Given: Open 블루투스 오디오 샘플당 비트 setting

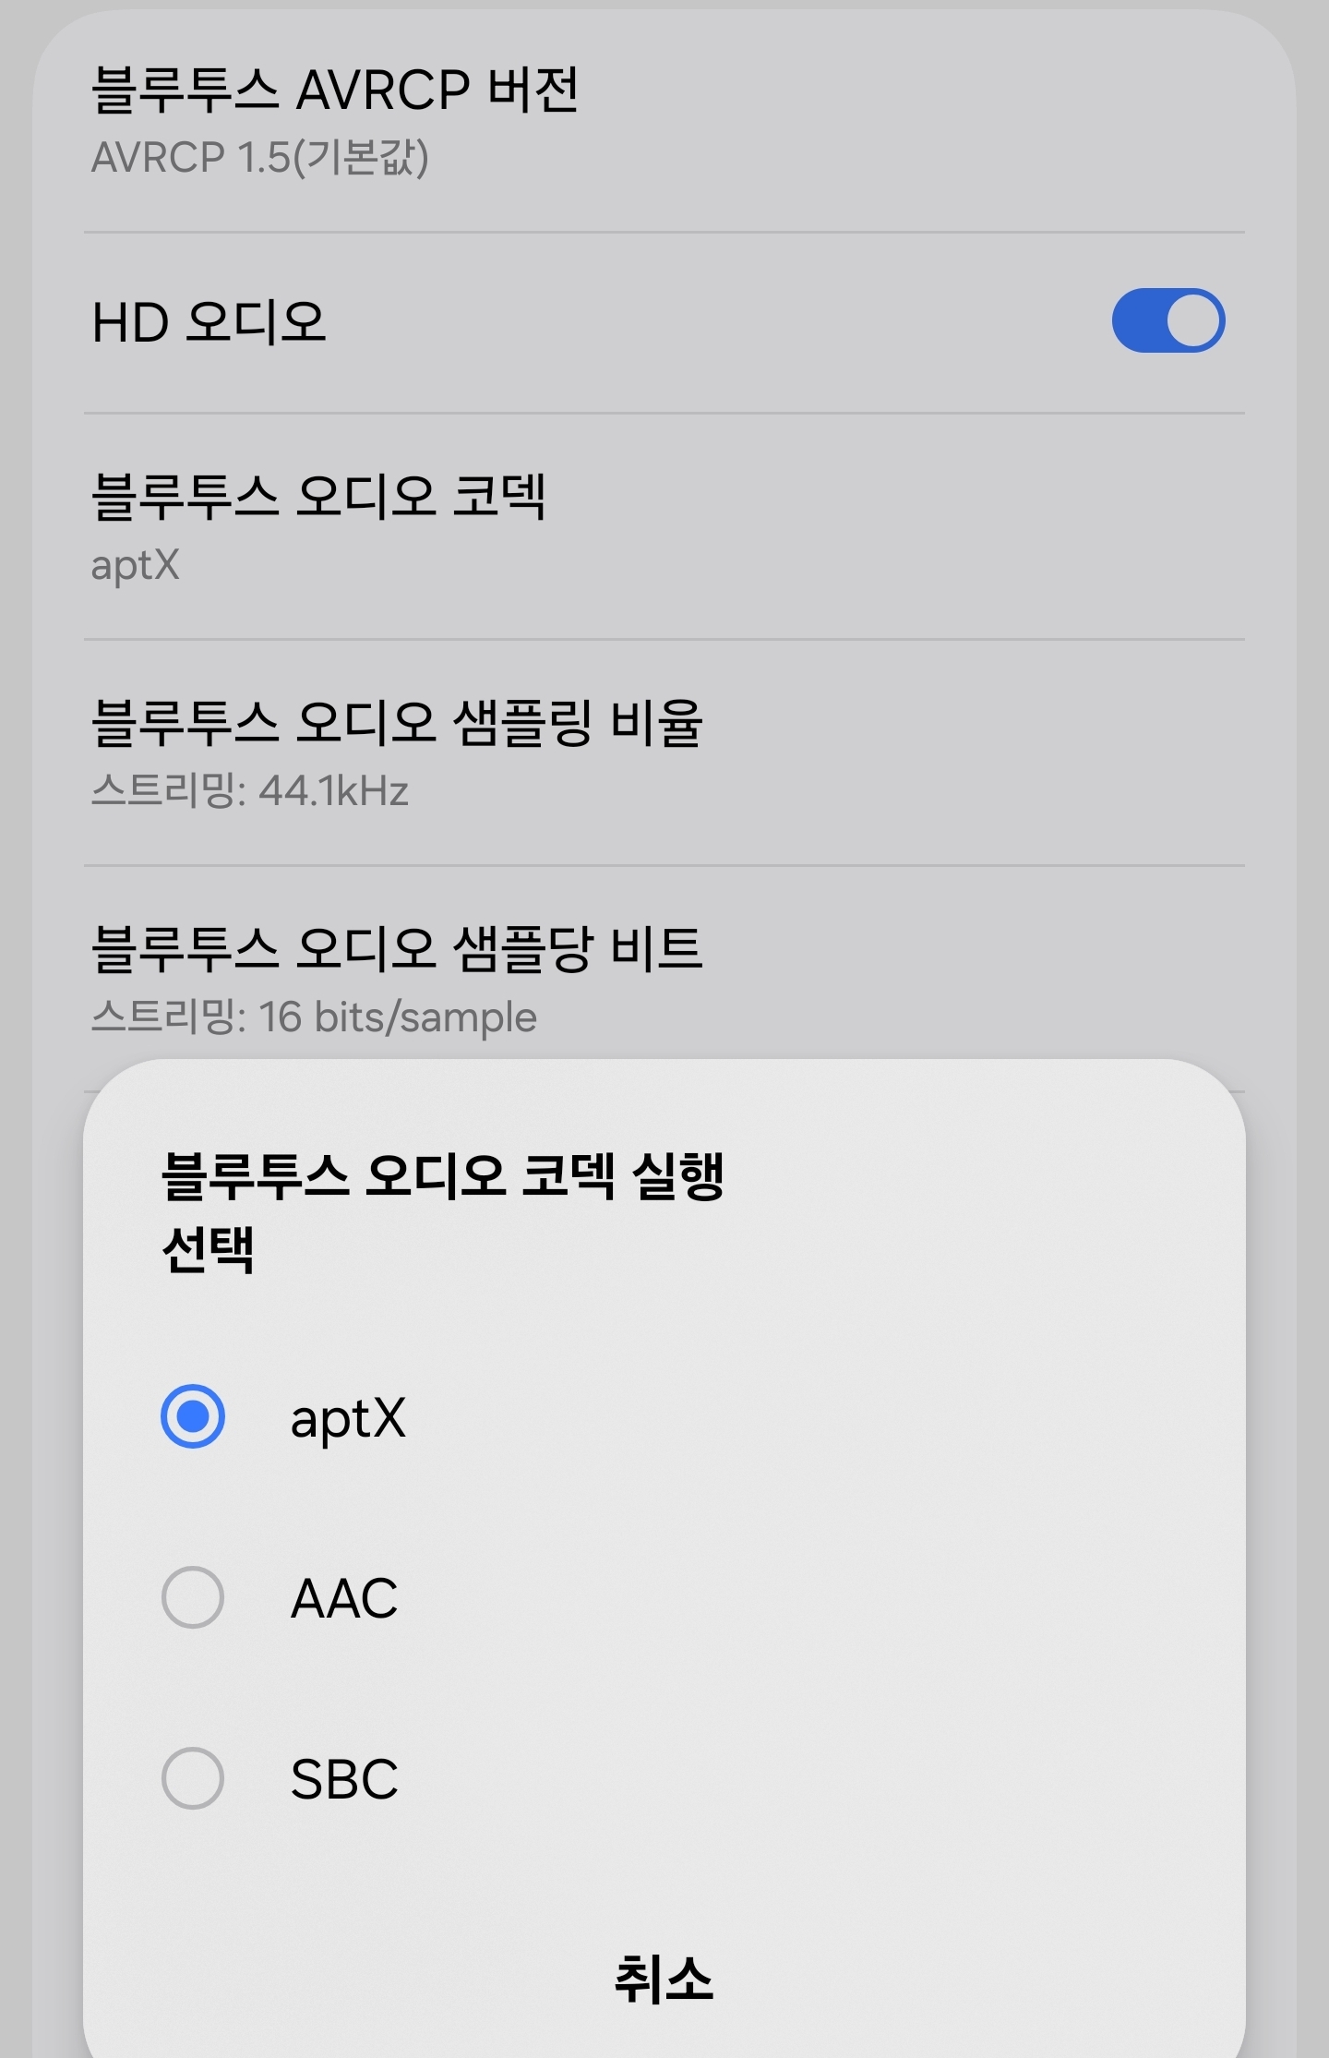Looking at the screenshot, I should coord(397,949).
